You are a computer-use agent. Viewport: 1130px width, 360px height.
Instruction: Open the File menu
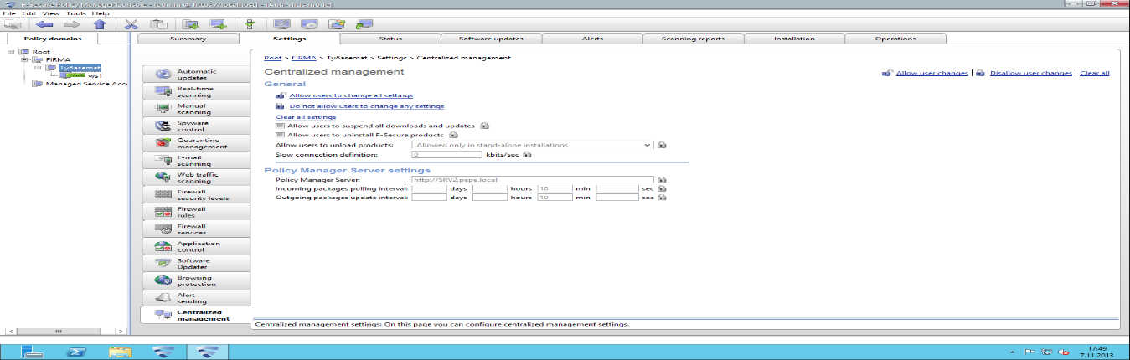[9, 13]
